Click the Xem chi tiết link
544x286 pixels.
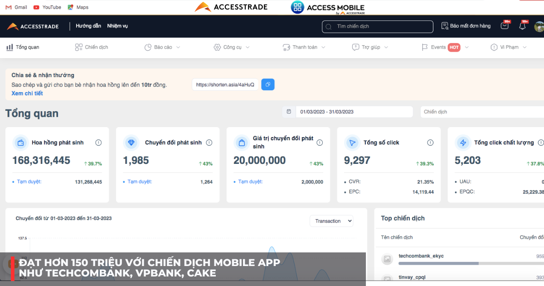click(x=27, y=94)
